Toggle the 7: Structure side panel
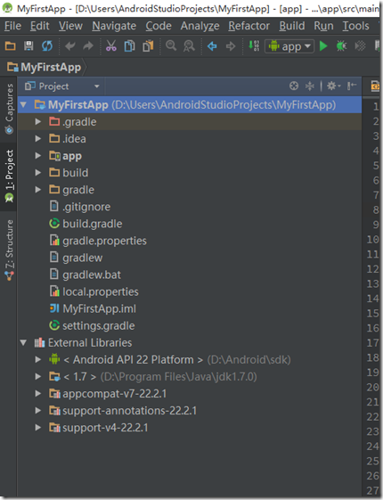The height and width of the screenshot is (500, 383). pos(9,250)
